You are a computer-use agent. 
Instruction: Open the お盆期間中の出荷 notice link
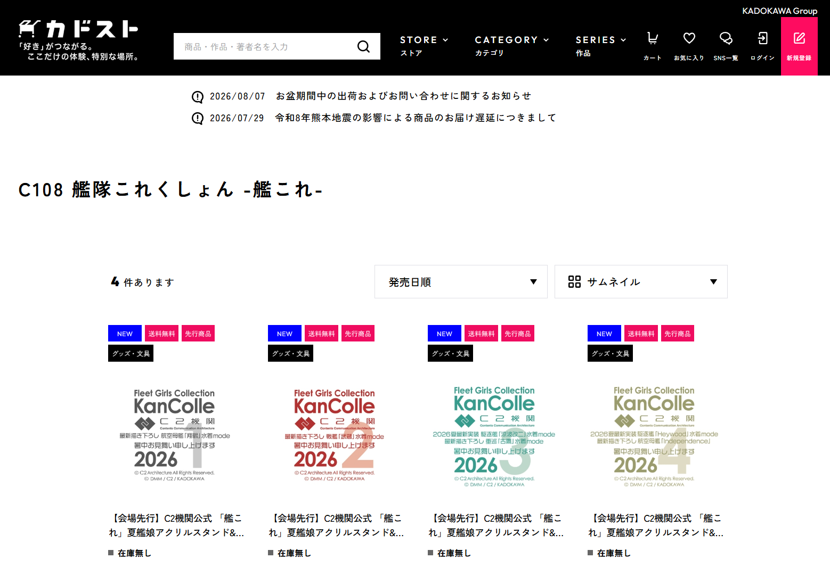pyautogui.click(x=403, y=96)
